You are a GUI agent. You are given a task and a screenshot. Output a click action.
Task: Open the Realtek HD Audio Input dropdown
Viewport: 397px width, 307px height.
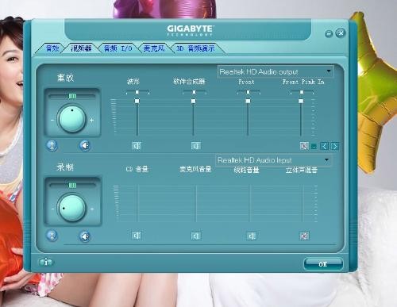(273, 160)
